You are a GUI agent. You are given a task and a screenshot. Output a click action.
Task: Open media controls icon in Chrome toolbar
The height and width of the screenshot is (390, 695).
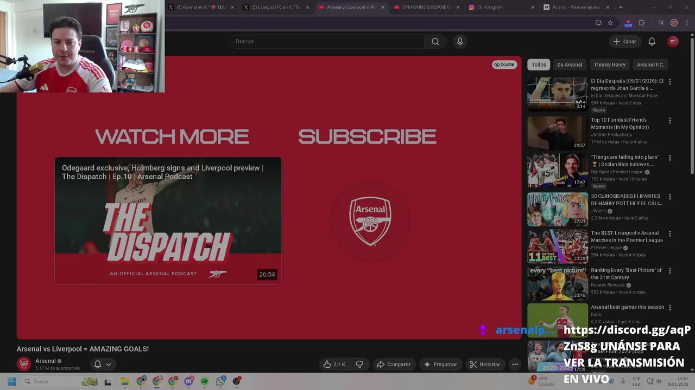click(x=661, y=23)
